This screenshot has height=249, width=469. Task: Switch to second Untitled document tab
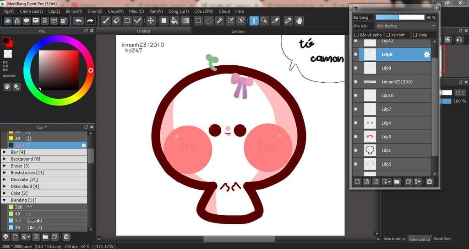[x=238, y=32]
